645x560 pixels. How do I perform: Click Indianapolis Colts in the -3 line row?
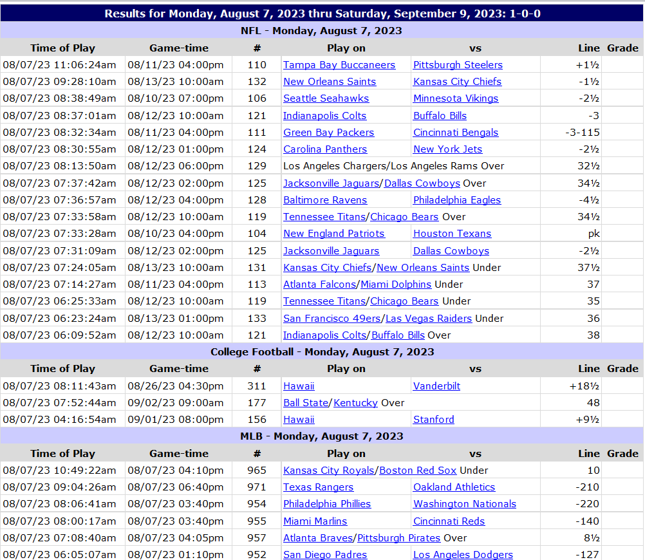[324, 116]
